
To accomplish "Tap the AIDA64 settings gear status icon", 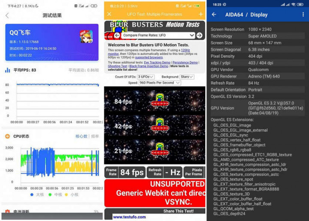I will (x=224, y=4).
